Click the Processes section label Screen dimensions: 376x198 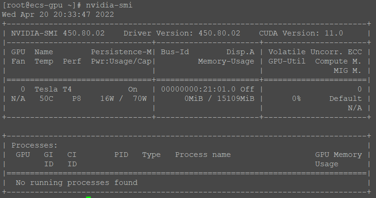click(x=35, y=145)
